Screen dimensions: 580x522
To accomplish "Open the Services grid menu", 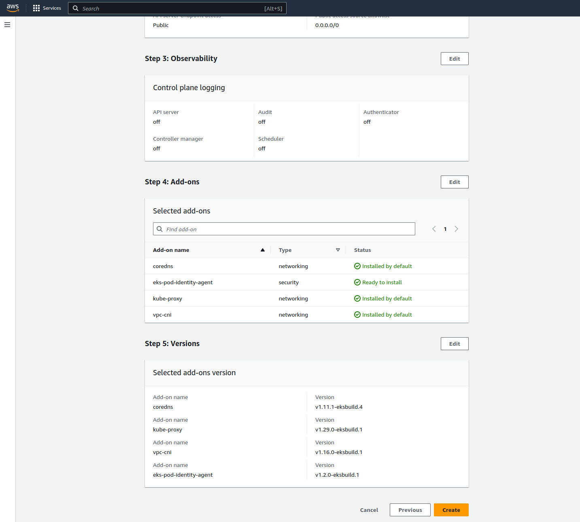I will (47, 8).
